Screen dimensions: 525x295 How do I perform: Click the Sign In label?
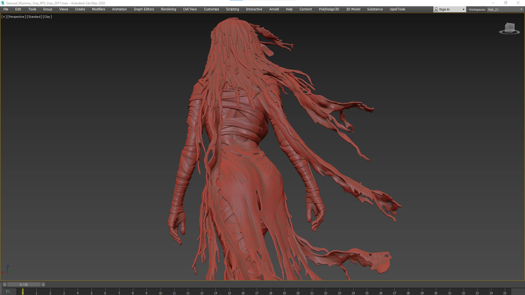[444, 10]
